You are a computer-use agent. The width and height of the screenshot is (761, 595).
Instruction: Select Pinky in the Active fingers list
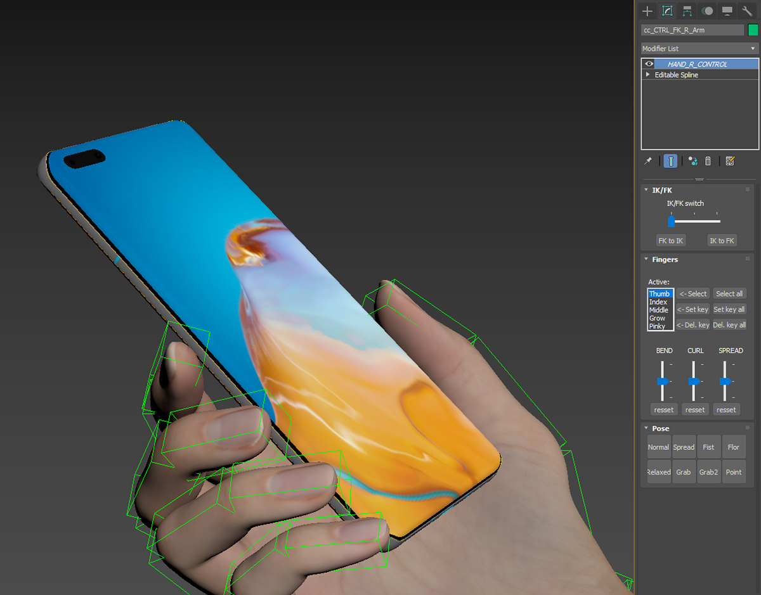pos(658,326)
